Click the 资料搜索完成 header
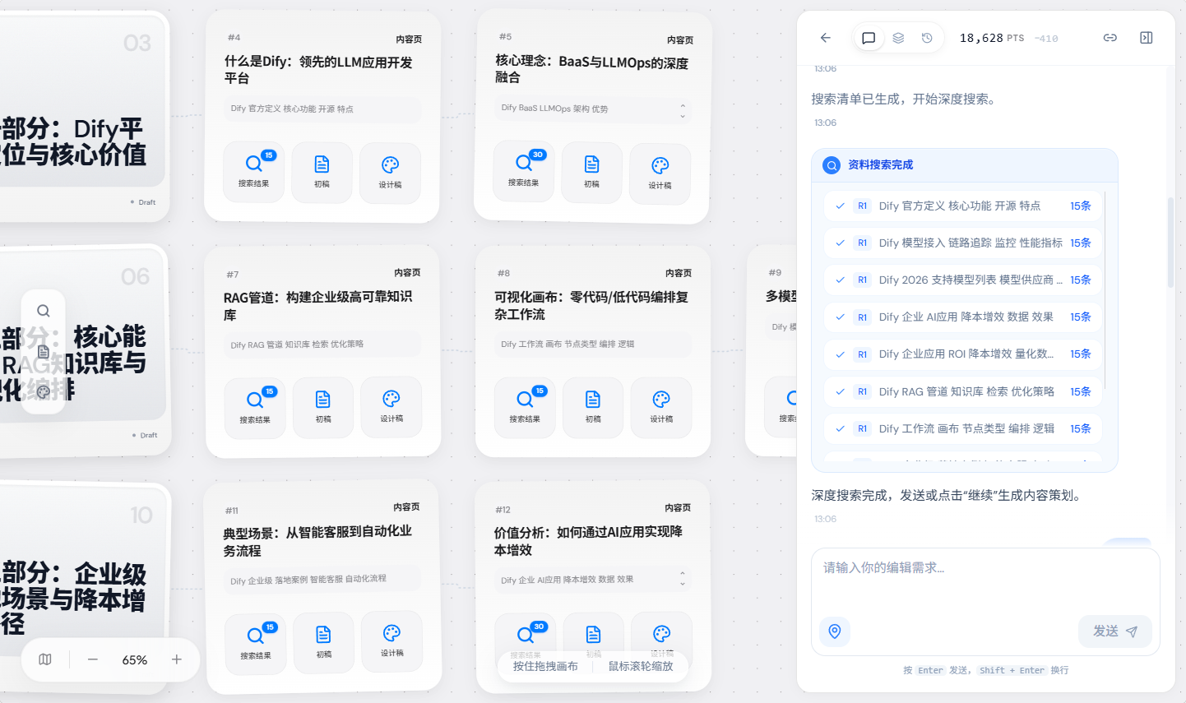The image size is (1186, 703). (965, 165)
